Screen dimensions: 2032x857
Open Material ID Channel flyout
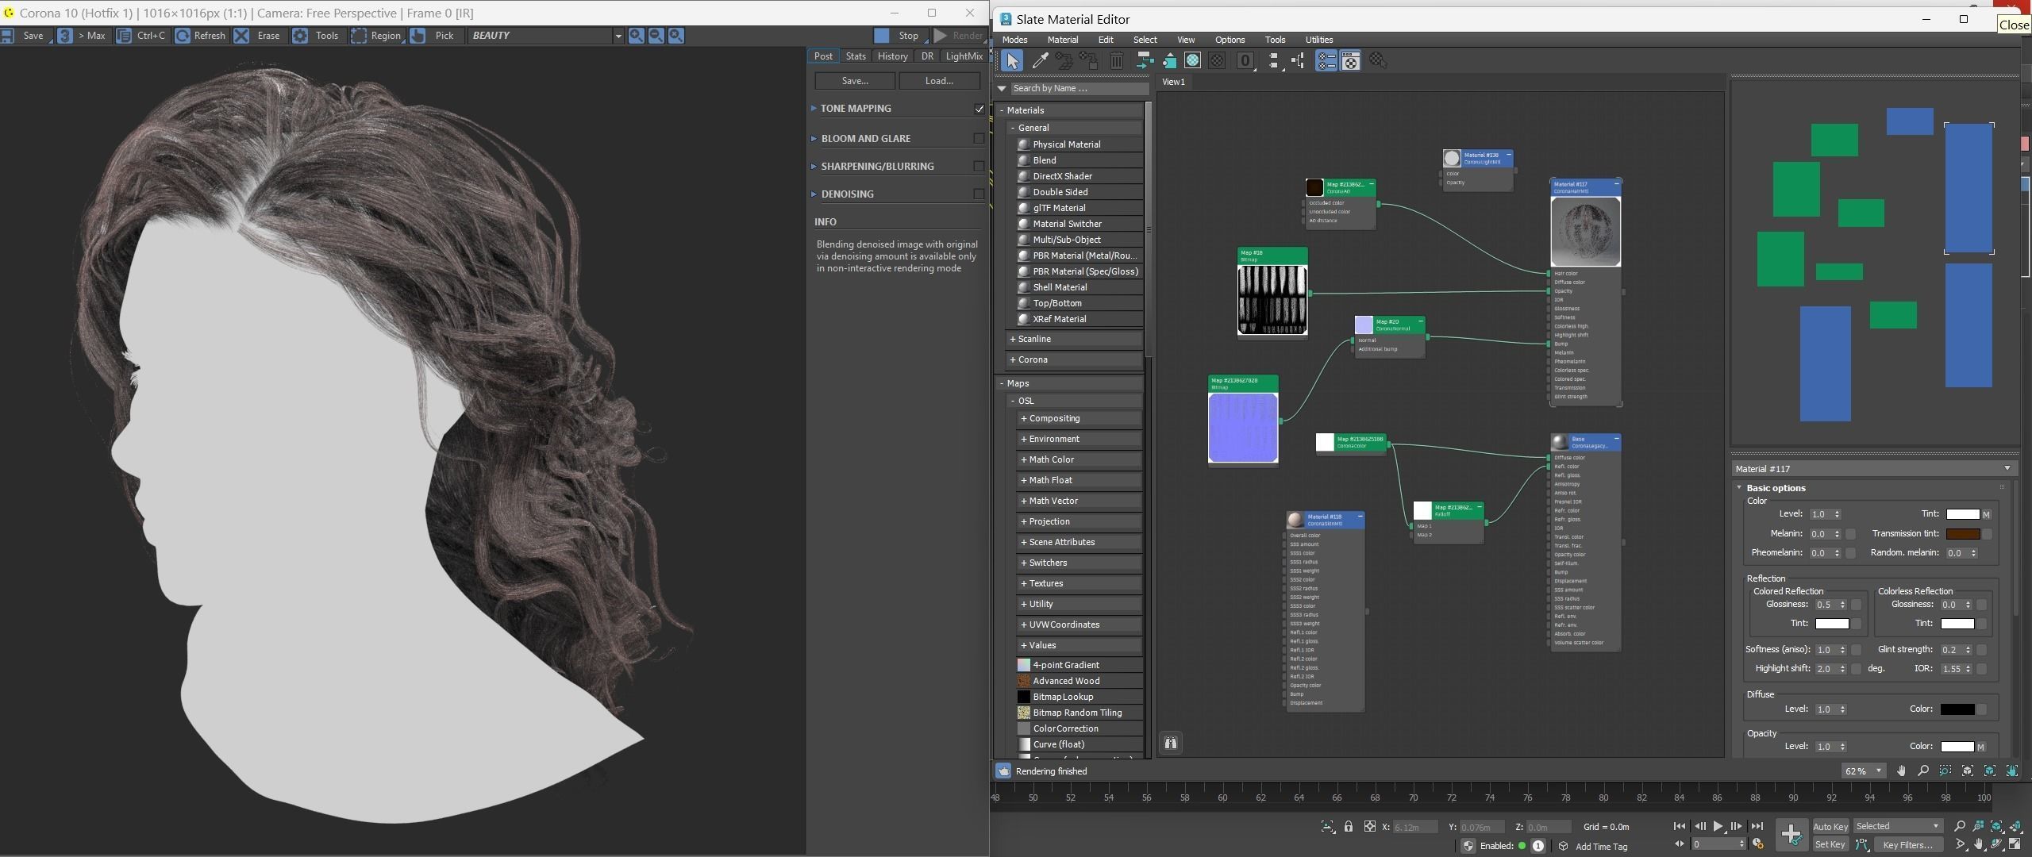click(x=1245, y=61)
